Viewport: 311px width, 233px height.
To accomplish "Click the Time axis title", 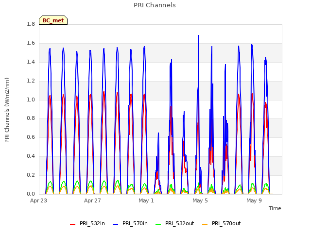I will coord(275,208).
